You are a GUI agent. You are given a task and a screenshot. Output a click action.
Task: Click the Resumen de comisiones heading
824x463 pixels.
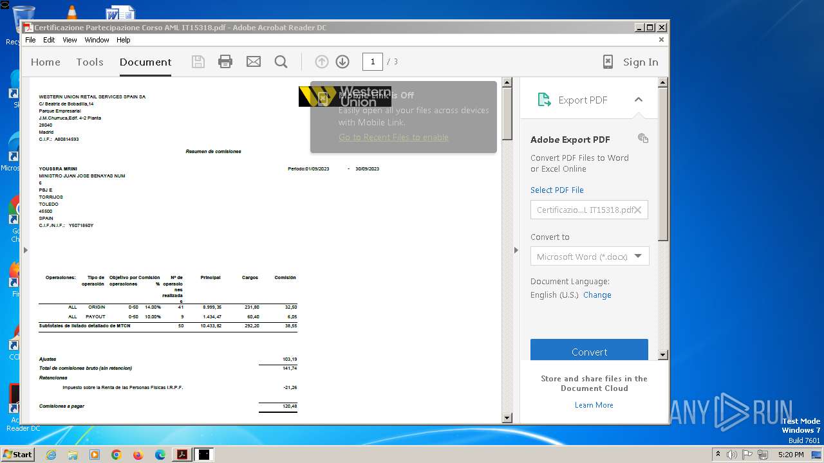(214, 152)
